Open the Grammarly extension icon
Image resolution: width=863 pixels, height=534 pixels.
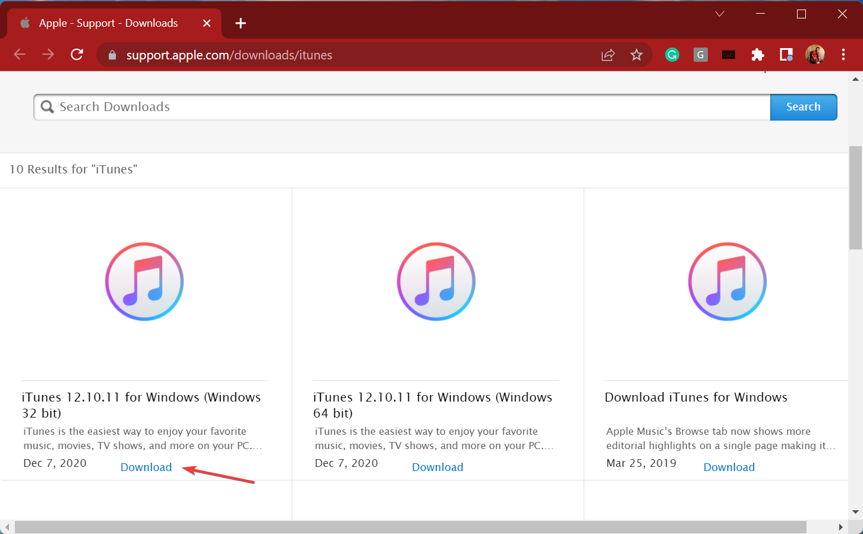[x=672, y=54]
